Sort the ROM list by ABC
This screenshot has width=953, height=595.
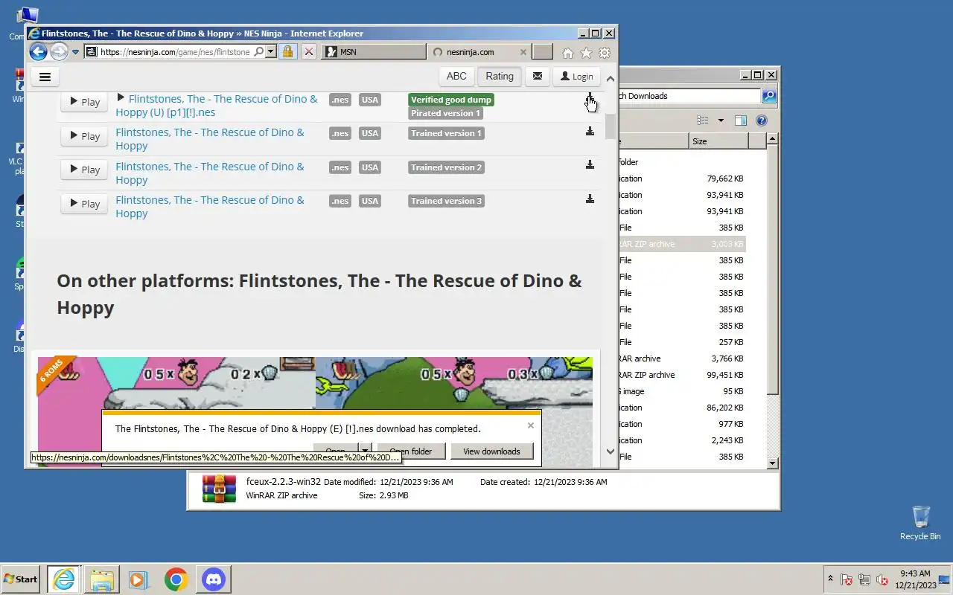click(x=456, y=77)
